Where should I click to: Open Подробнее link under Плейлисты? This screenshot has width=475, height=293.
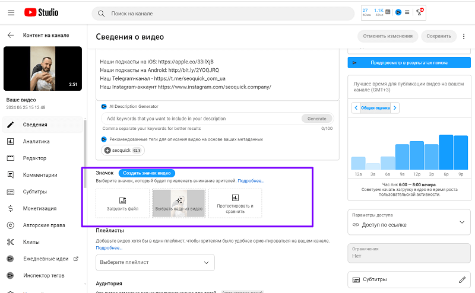[x=109, y=248]
